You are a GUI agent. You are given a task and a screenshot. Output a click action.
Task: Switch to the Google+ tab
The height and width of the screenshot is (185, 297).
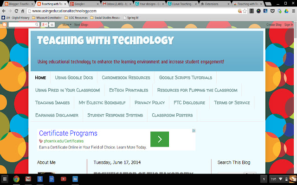click(84, 4)
